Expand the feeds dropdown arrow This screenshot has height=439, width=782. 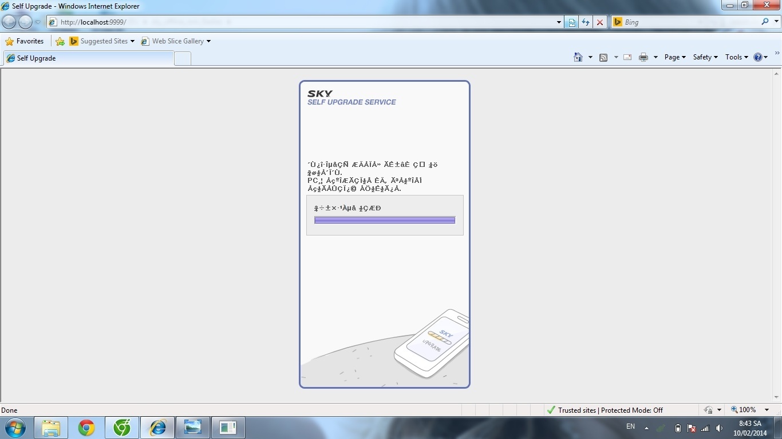click(x=616, y=57)
